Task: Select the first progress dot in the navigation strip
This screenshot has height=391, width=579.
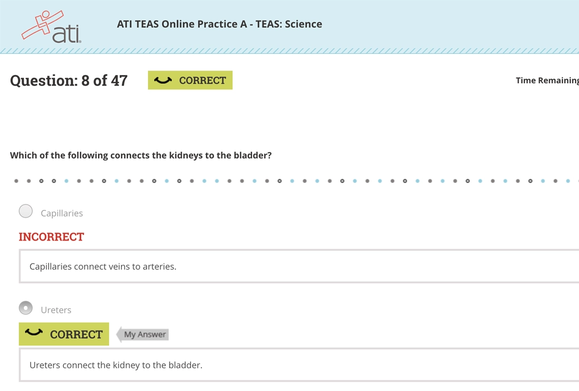Action: [x=16, y=180]
